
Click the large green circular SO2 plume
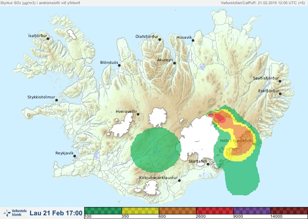[x=155, y=150]
